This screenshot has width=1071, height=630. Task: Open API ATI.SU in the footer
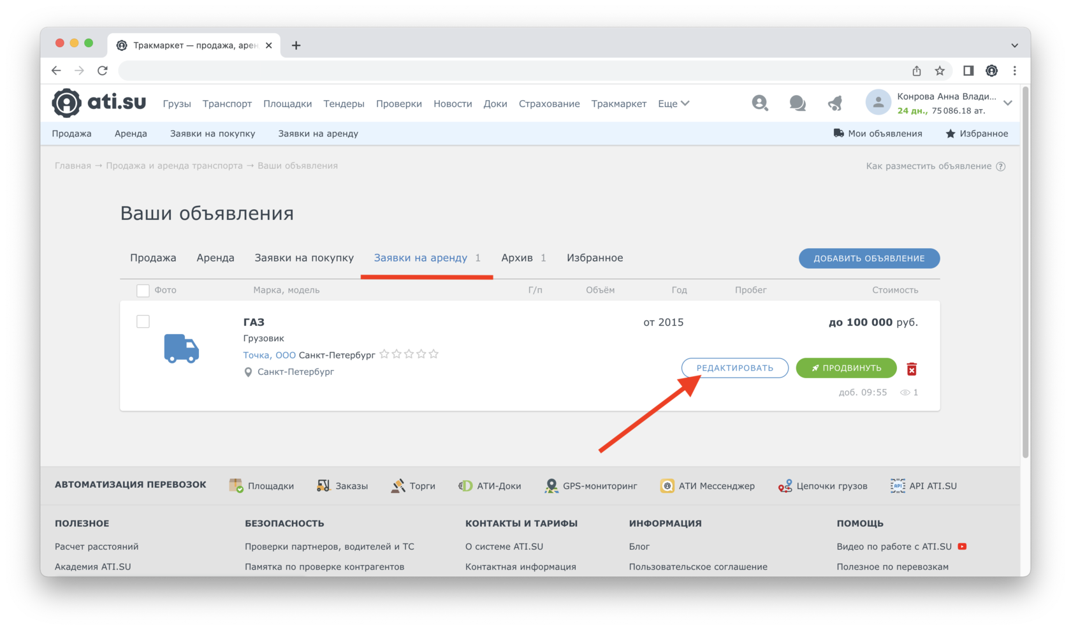pyautogui.click(x=924, y=486)
